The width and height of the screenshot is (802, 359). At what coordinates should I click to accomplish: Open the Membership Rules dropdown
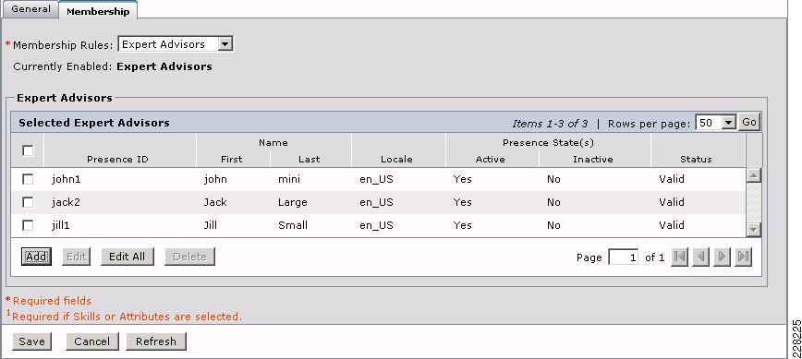(176, 44)
